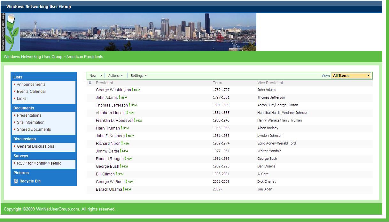Click vice president Al Gore

coord(263,174)
